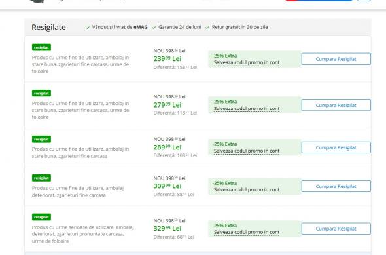This screenshot has width=386, height=255.
Task: Save promo code for the 289.99 Lei offer
Action: click(x=247, y=151)
